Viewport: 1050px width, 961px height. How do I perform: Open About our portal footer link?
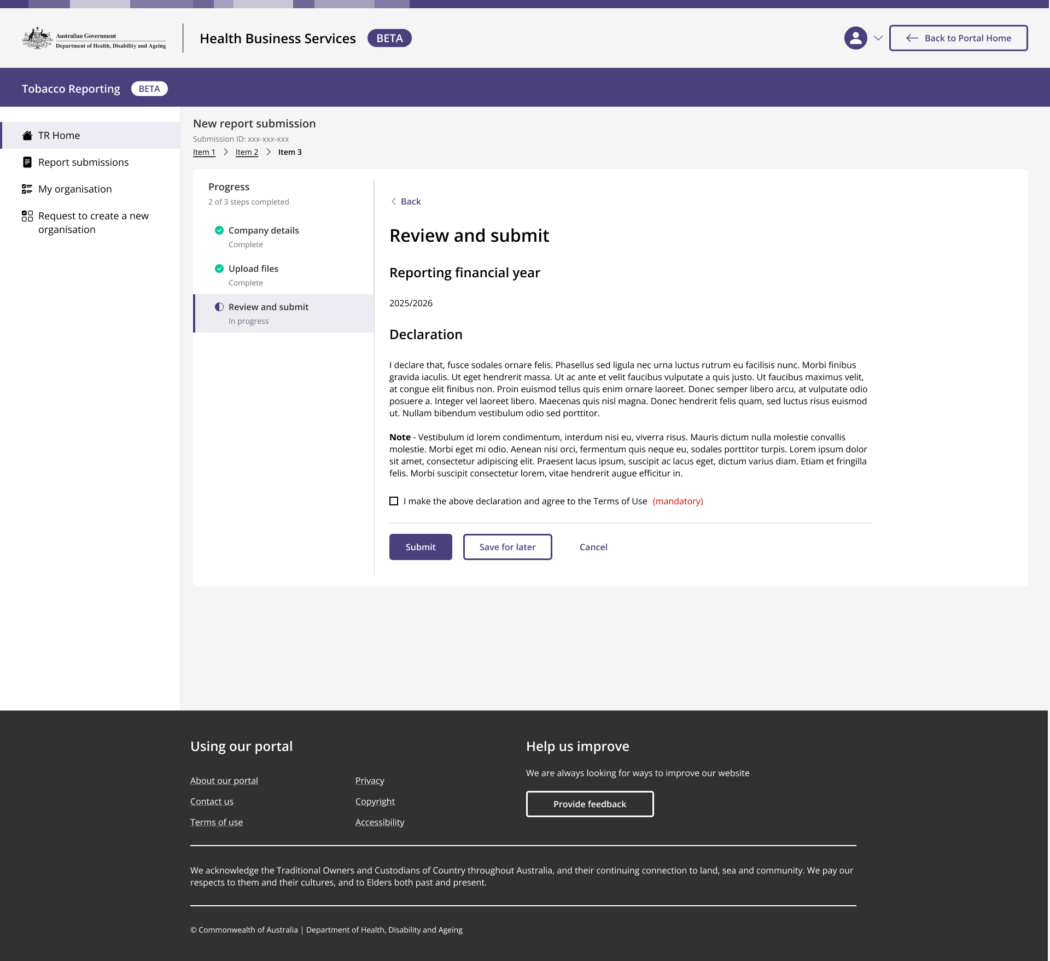click(224, 781)
